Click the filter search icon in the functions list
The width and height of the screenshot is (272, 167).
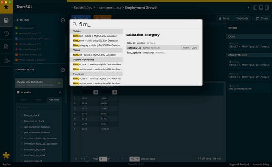(x=20, y=108)
